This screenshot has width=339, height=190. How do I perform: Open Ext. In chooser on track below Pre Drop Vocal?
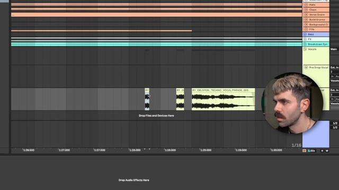334,90
